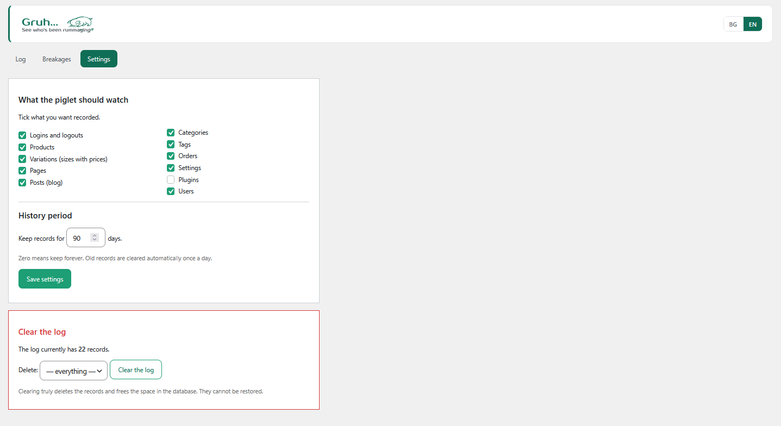Uncheck Logins and logouts
The image size is (781, 426).
[22, 135]
